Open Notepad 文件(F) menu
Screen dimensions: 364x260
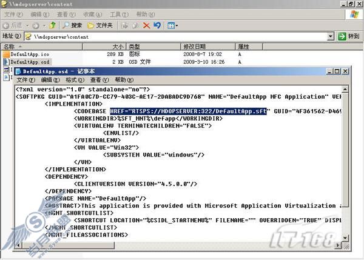25,80
